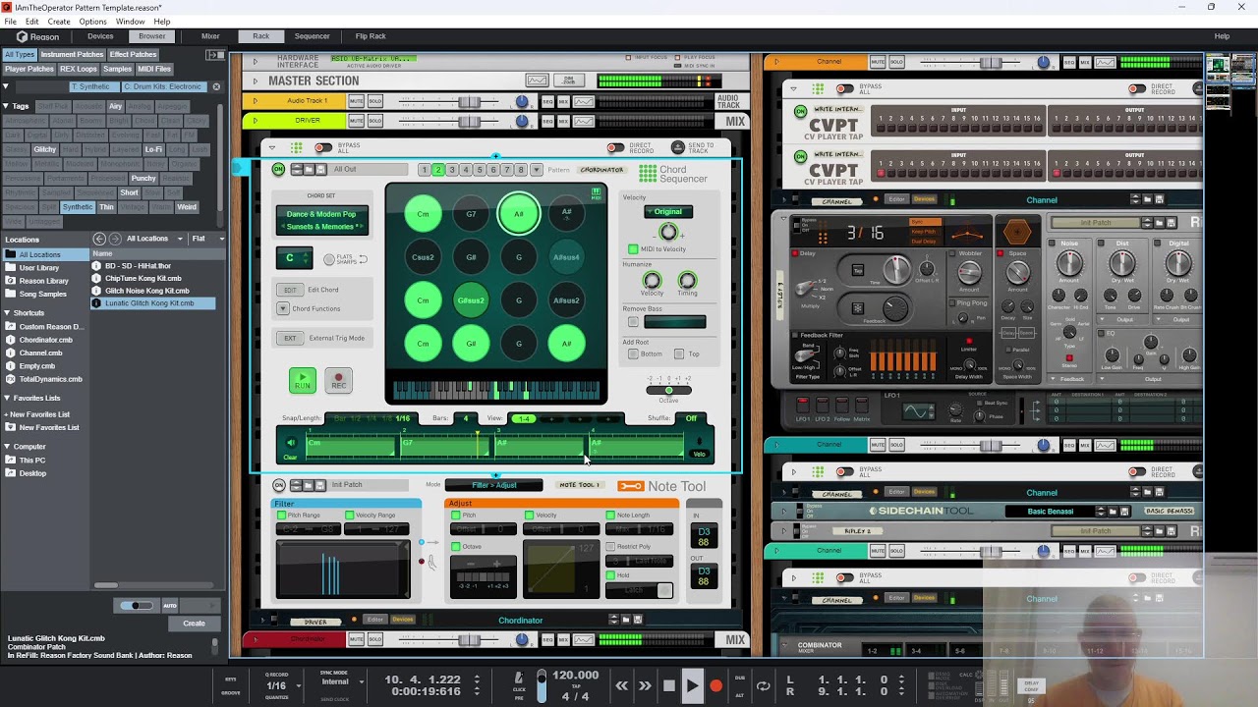1258x707 pixels.
Task: Click the transport Stop button
Action: point(669,686)
